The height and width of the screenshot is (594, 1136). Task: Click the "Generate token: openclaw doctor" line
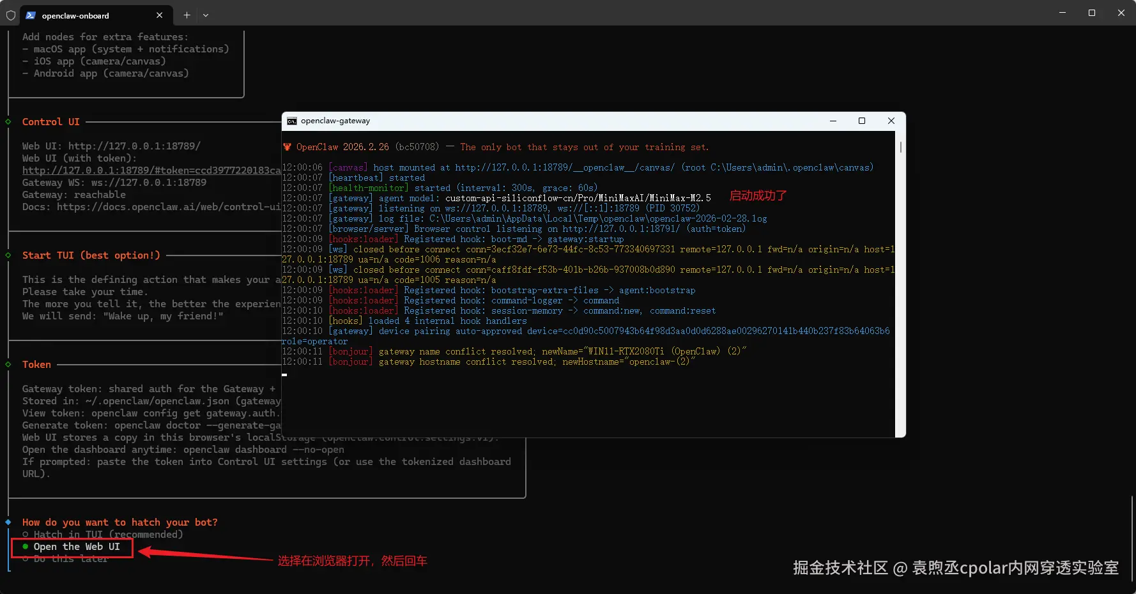pyautogui.click(x=151, y=425)
